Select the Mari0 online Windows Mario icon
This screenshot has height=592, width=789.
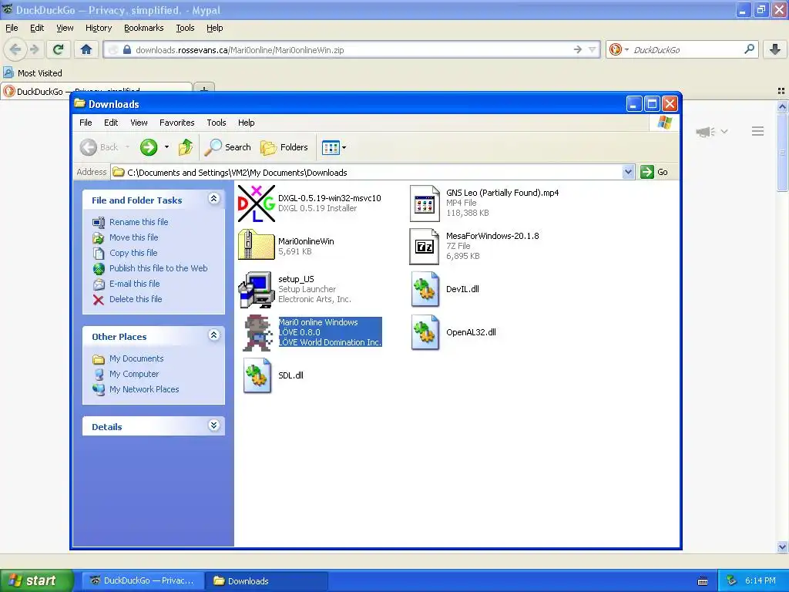(x=257, y=332)
